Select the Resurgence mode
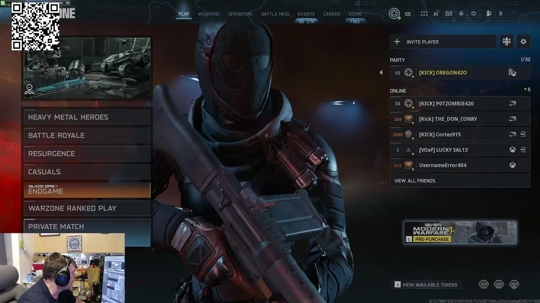This screenshot has width=540, height=303. [x=87, y=154]
